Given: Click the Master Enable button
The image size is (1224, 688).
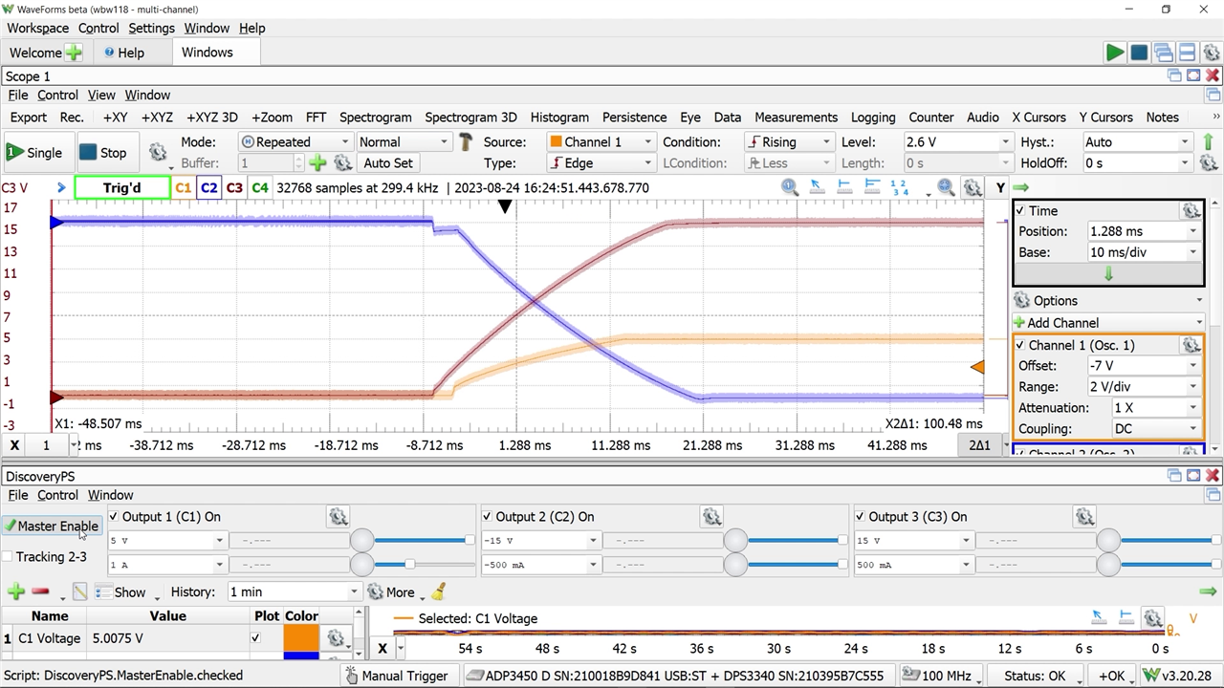Looking at the screenshot, I should pos(52,527).
